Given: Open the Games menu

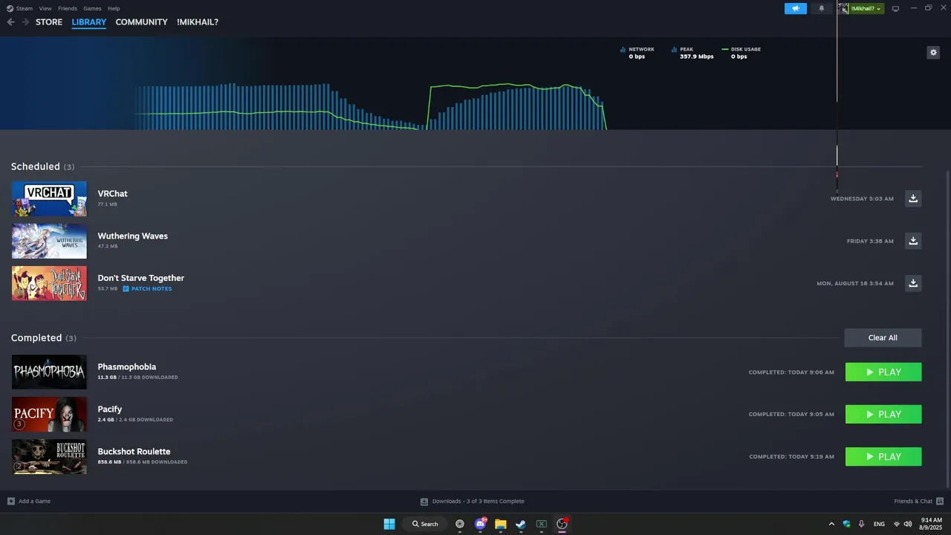Looking at the screenshot, I should tap(92, 8).
